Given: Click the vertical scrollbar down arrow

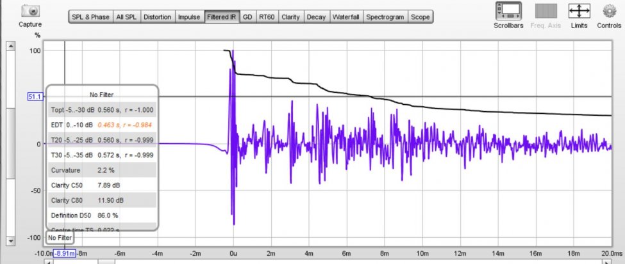Looking at the screenshot, I should pos(11,241).
